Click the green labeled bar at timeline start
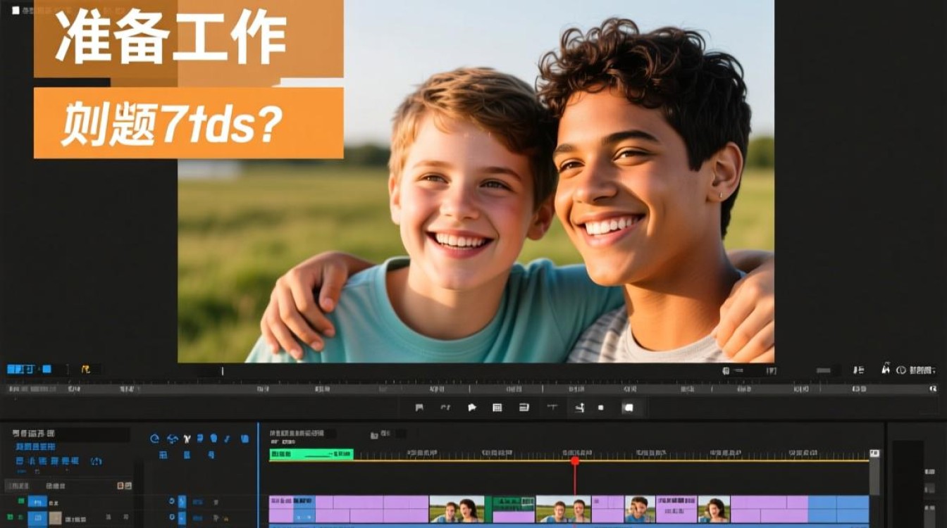 tap(311, 455)
